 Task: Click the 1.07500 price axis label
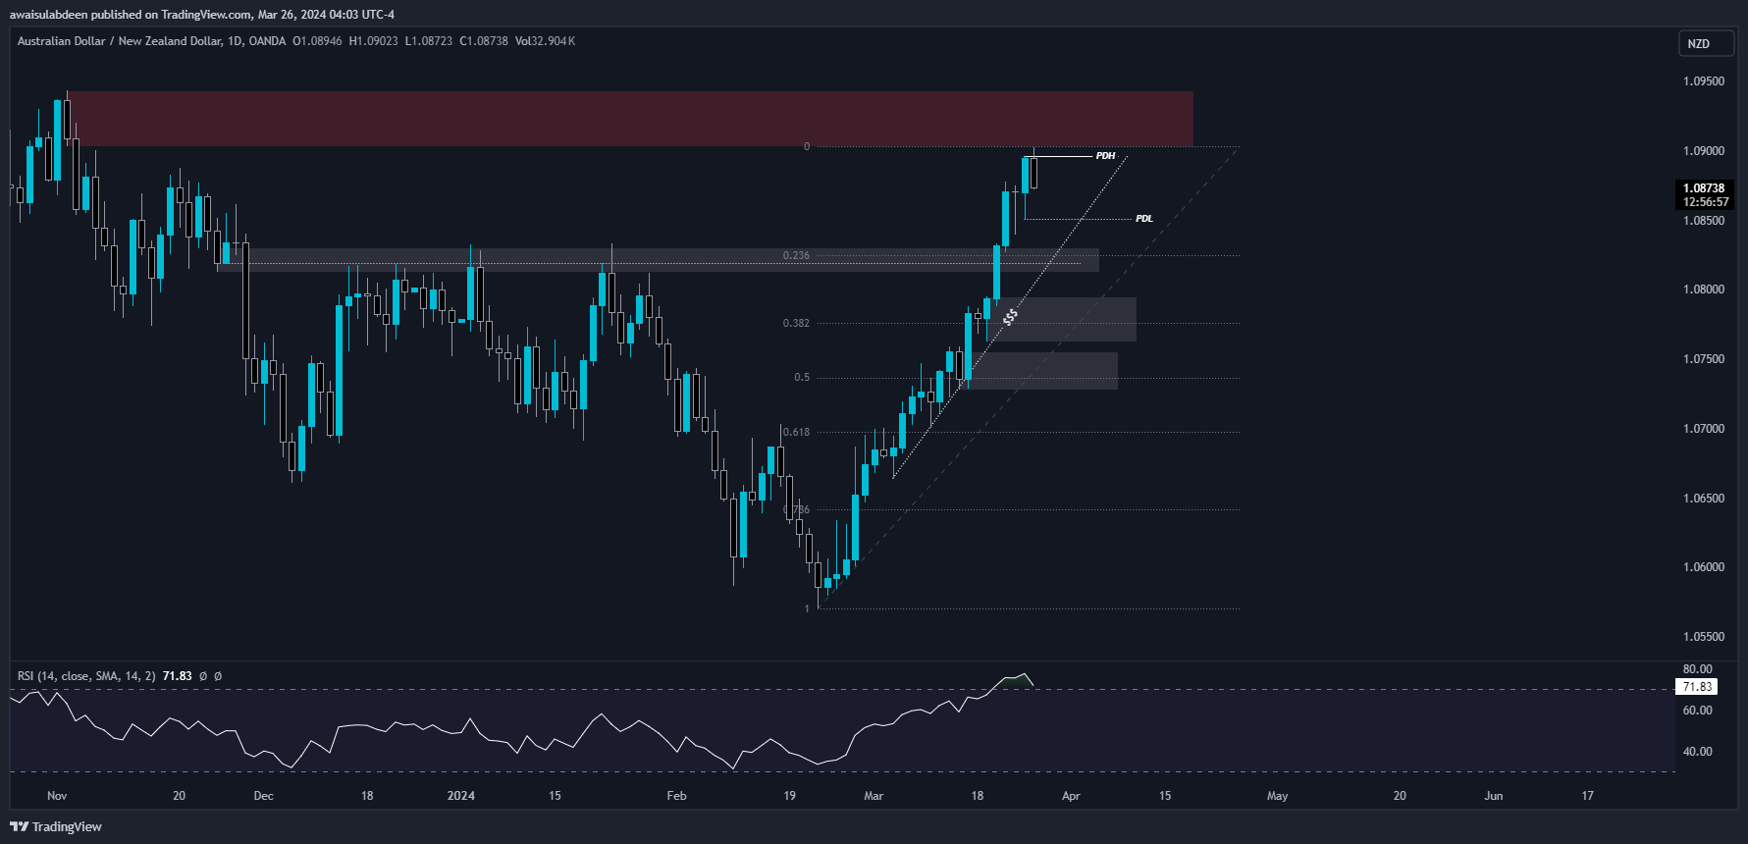pyautogui.click(x=1703, y=359)
